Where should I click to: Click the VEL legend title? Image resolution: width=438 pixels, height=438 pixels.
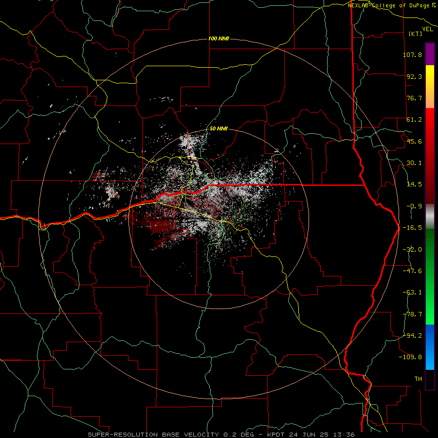tap(427, 29)
